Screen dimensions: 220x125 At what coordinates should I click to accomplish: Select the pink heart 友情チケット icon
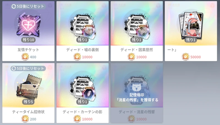point(28,25)
